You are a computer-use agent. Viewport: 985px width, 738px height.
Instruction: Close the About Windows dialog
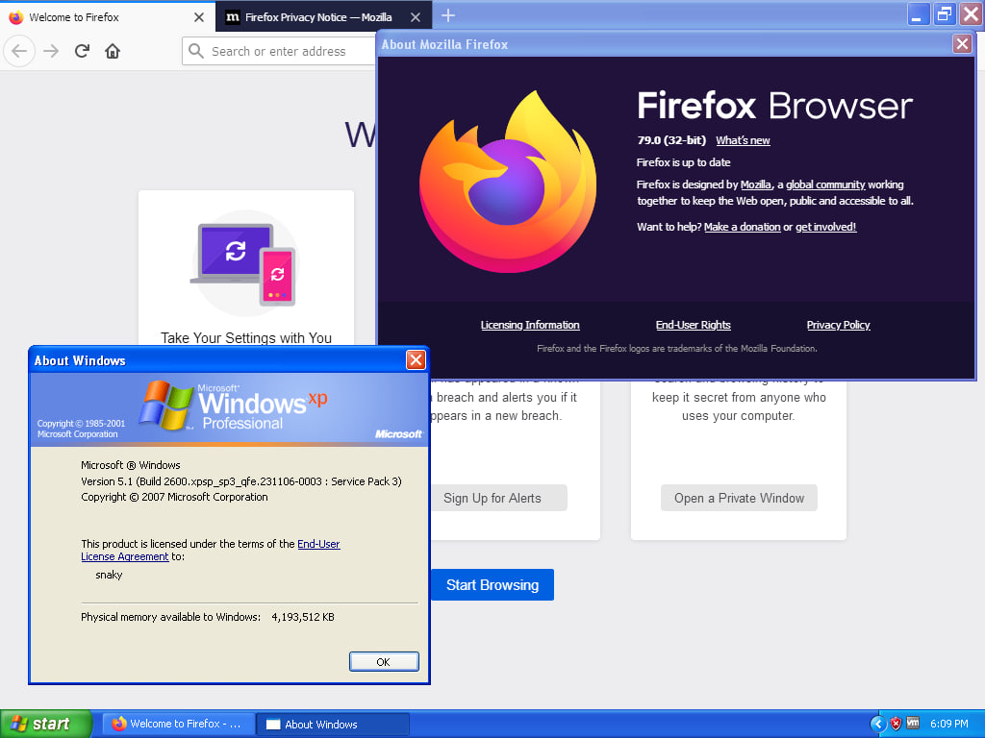pyautogui.click(x=416, y=359)
